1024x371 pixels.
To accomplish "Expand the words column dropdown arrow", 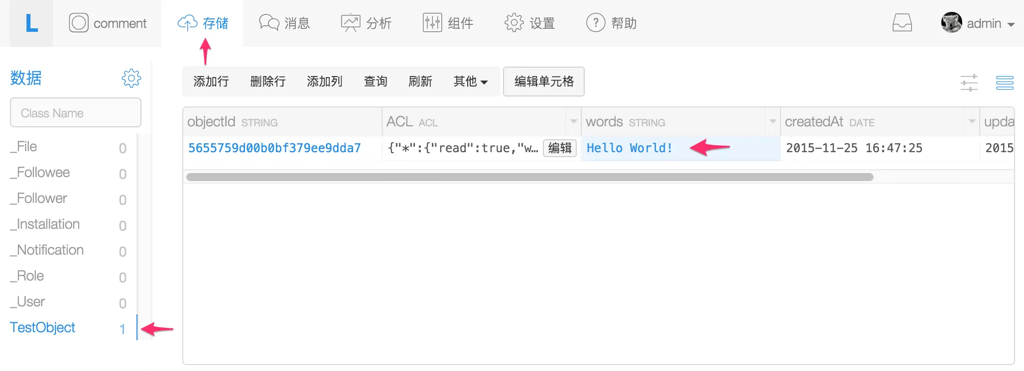I will click(772, 121).
